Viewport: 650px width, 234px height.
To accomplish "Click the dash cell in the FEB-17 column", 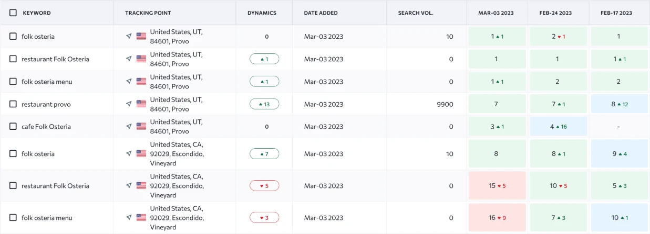I will (x=620, y=127).
